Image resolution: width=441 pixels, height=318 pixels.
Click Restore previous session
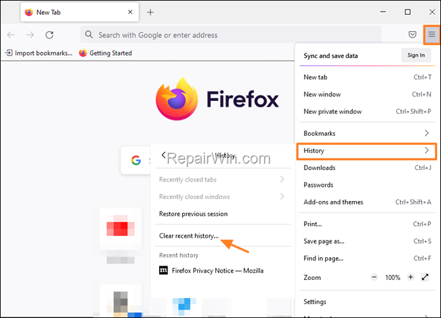click(193, 214)
